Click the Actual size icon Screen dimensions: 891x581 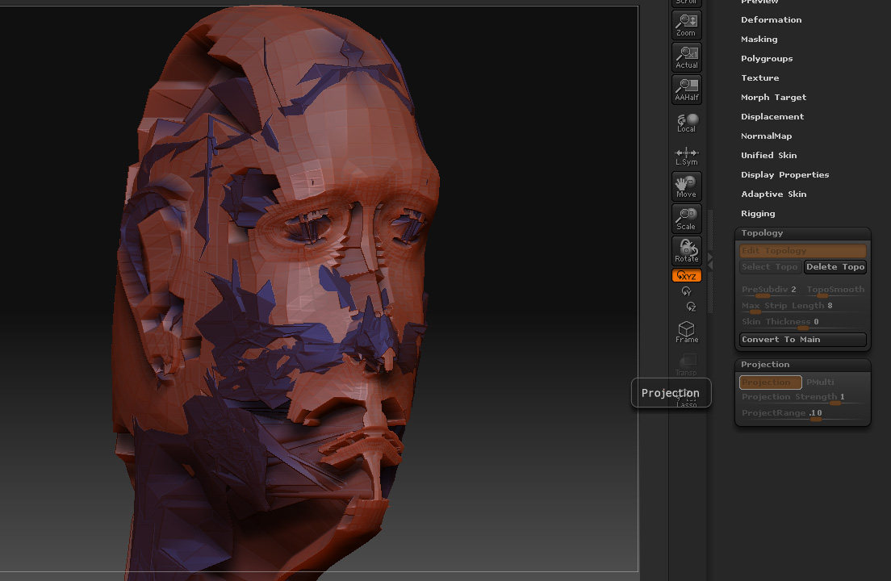coord(687,57)
